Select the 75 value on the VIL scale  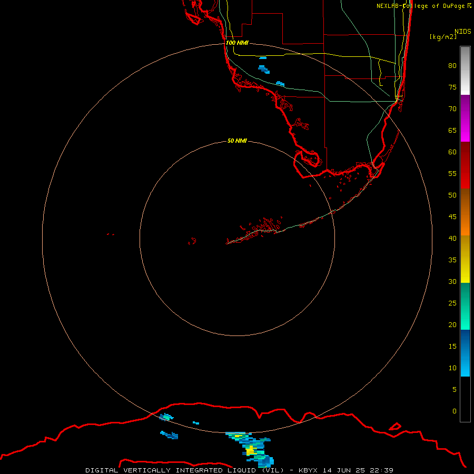tap(452, 87)
